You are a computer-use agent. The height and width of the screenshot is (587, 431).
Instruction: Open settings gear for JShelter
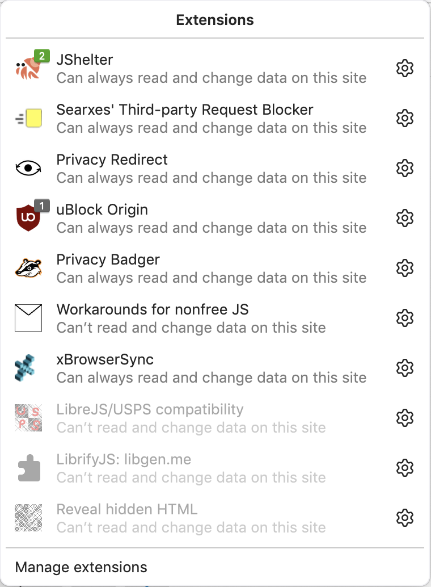point(405,68)
